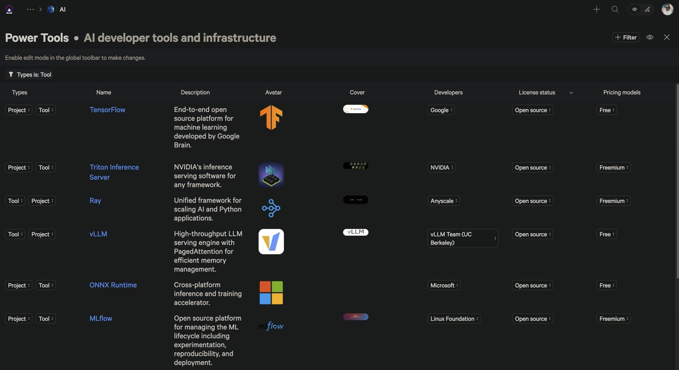The width and height of the screenshot is (679, 370).
Task: Click the vertical scrollbar on the right
Action: (x=676, y=181)
